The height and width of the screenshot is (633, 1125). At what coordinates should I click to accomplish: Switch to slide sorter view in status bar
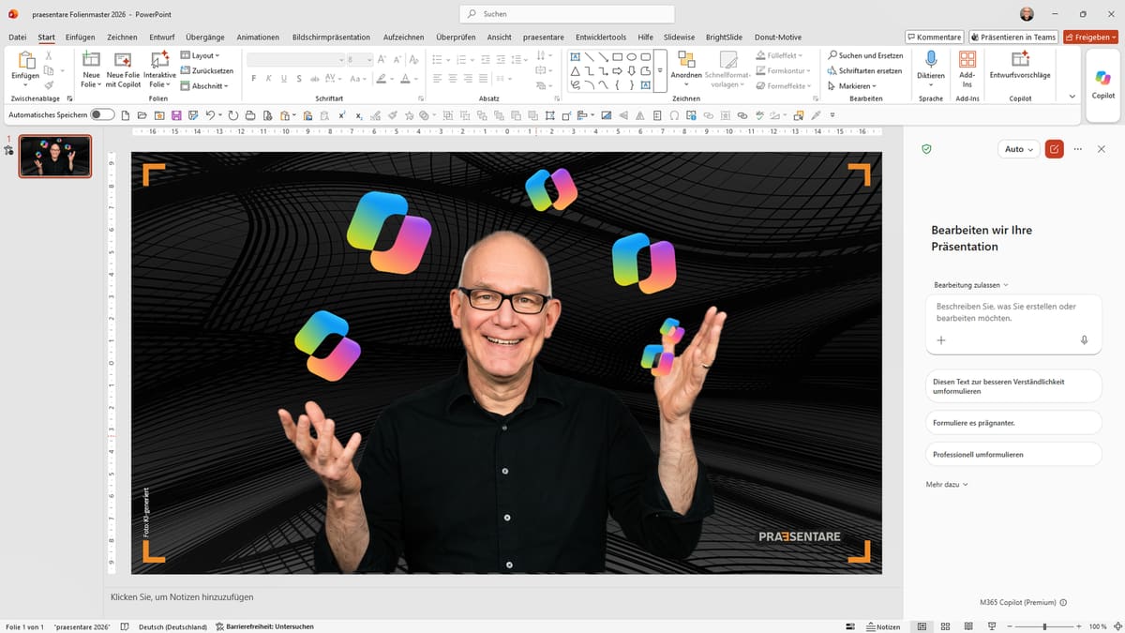pos(944,626)
